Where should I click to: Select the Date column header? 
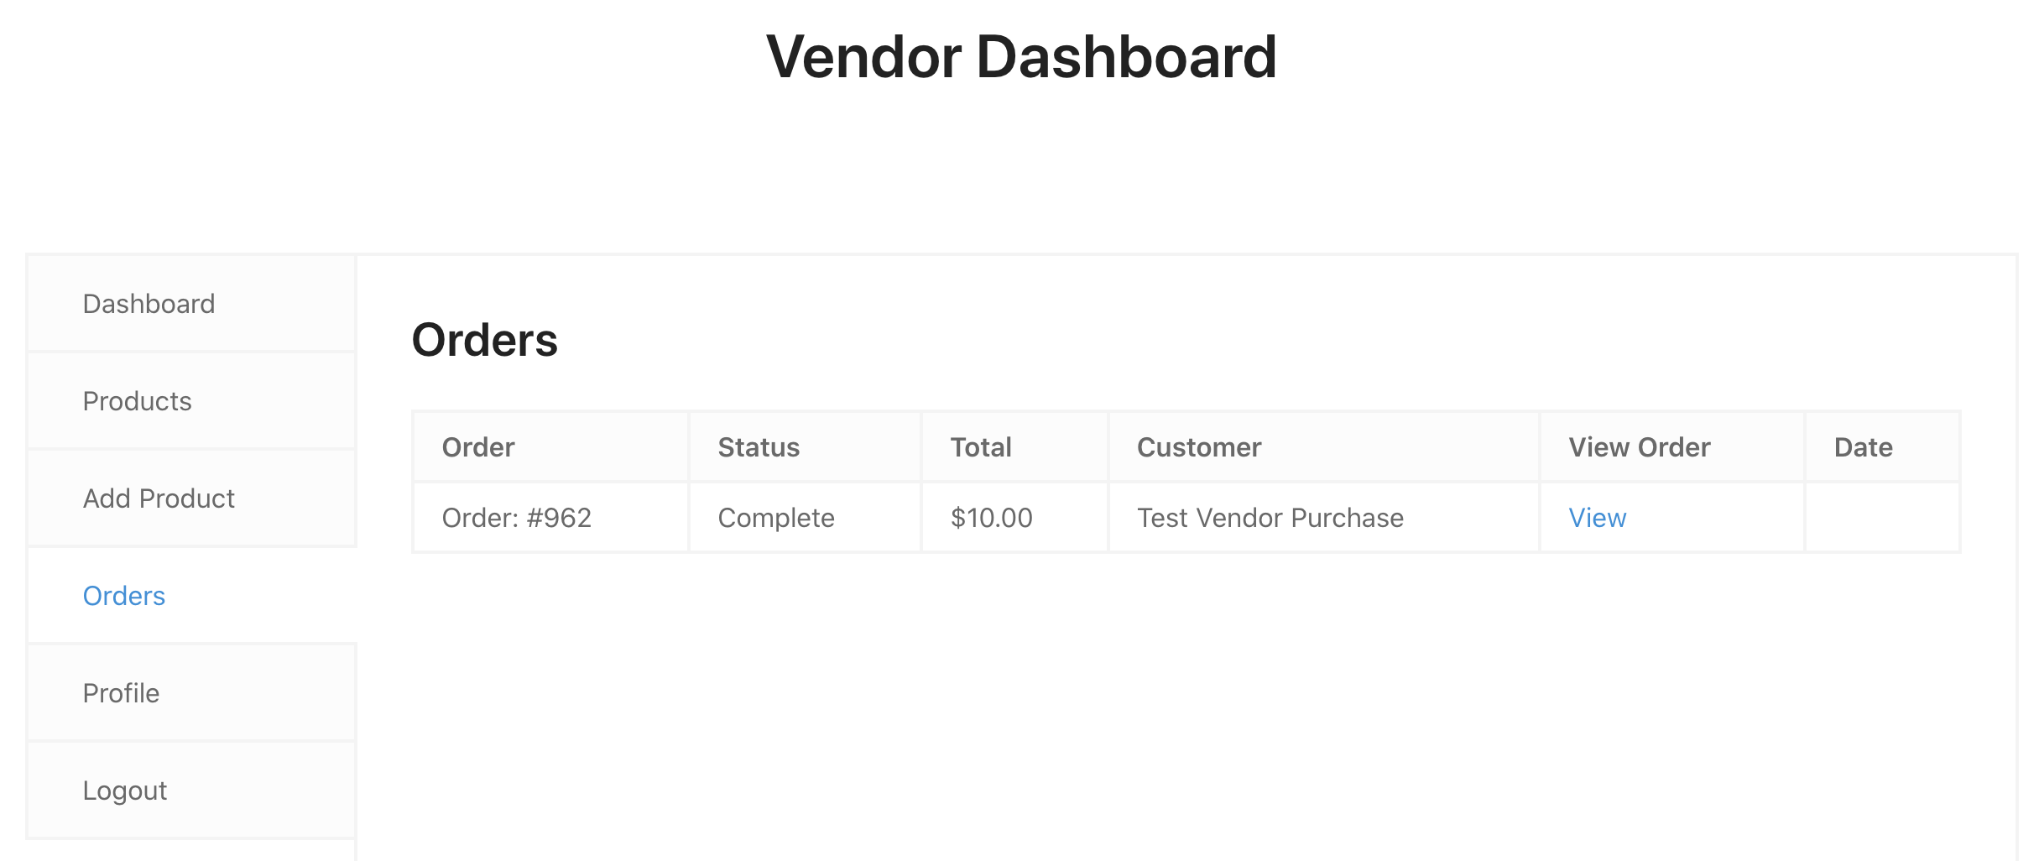[x=1864, y=447]
